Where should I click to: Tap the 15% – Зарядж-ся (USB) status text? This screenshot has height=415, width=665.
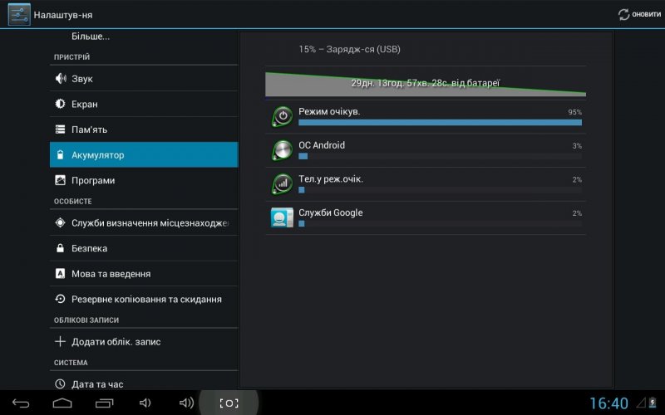pyautogui.click(x=349, y=49)
